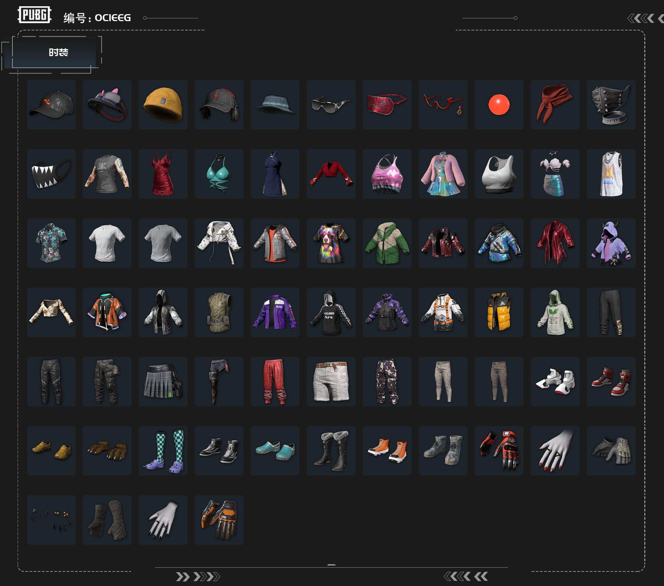Choose the red silk robe

point(555,243)
